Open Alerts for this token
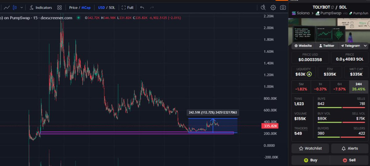 coord(350,148)
